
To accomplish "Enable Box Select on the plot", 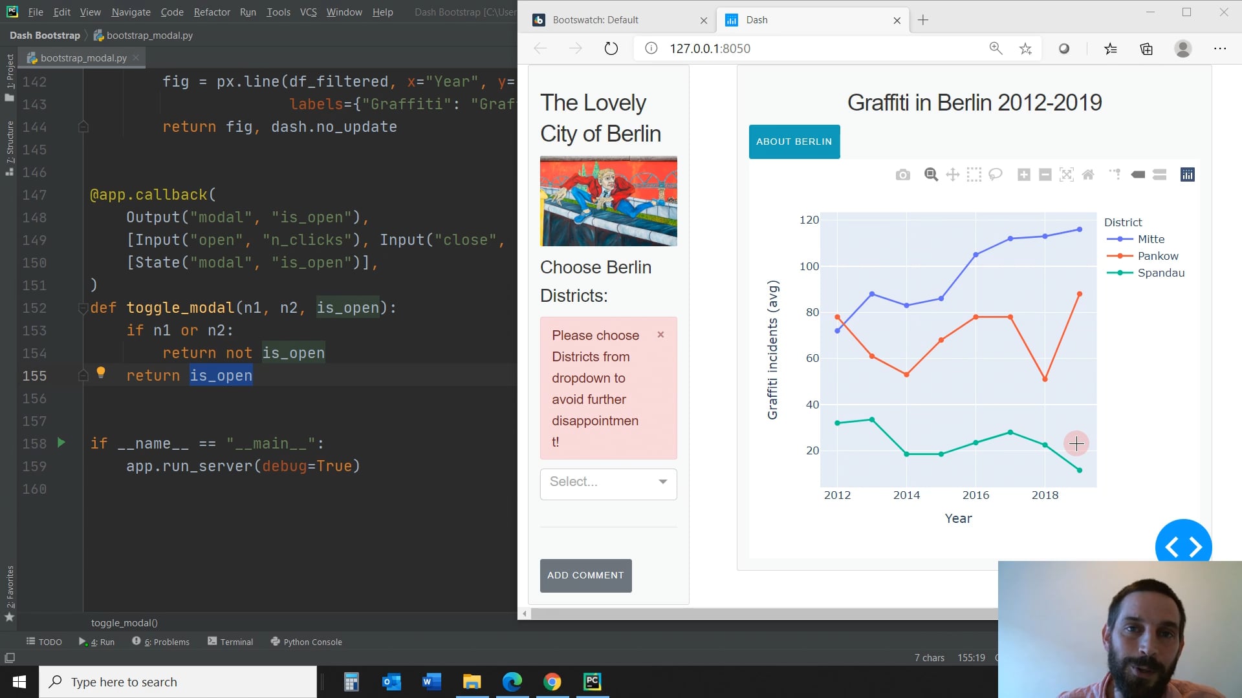I will click(974, 174).
